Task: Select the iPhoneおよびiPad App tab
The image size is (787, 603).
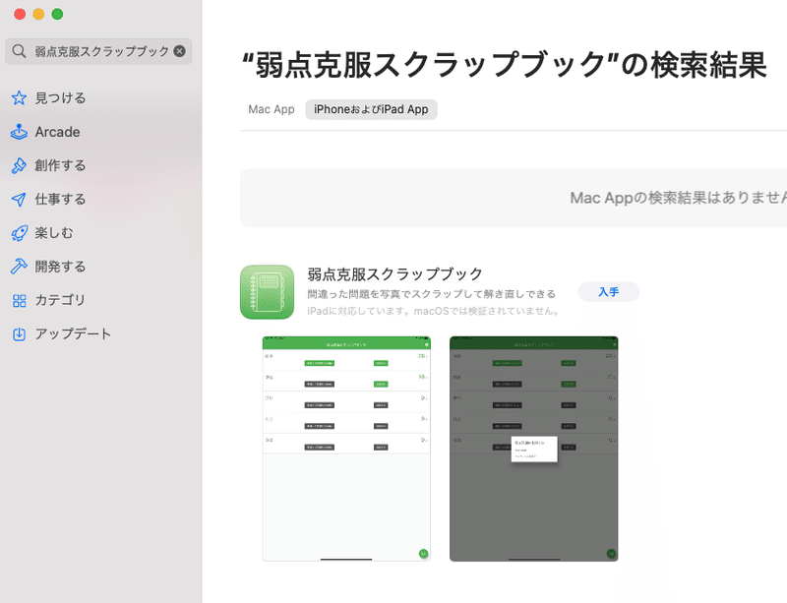Action: pyautogui.click(x=371, y=109)
